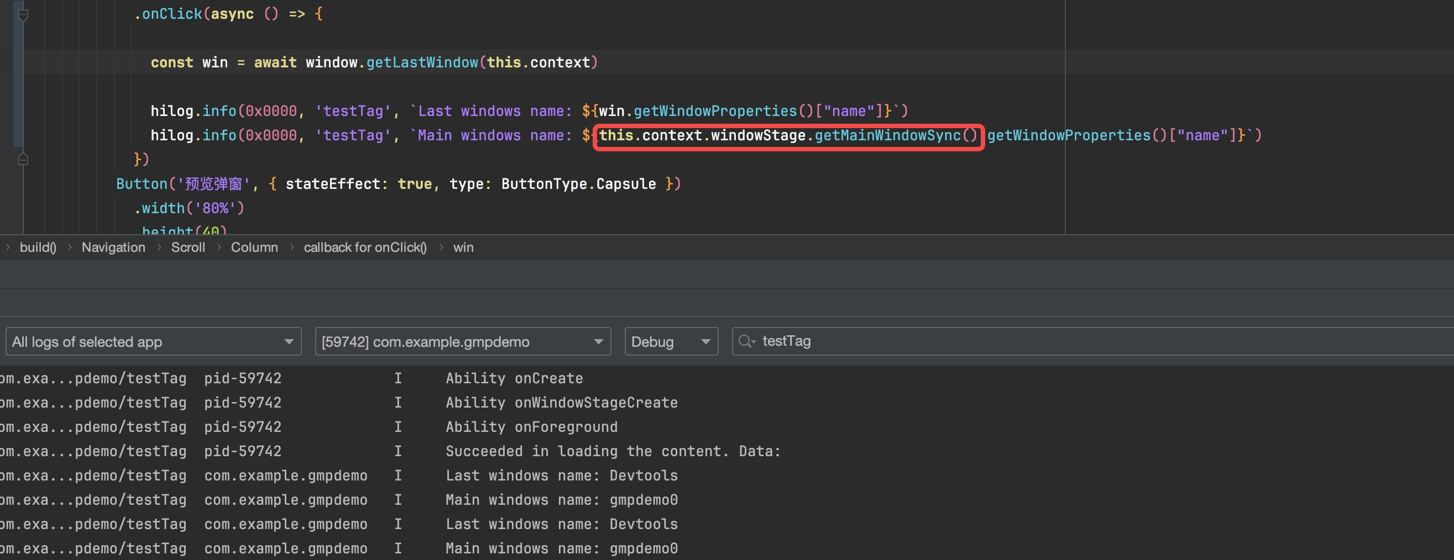
Task: Select the win breadcrumb
Action: click(463, 247)
